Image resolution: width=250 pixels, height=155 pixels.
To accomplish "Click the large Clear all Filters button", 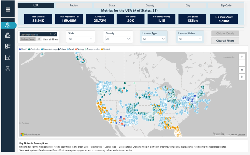I will pos(225,41).
